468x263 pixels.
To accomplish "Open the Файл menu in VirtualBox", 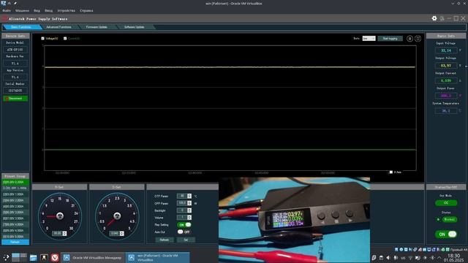I will click(x=7, y=10).
